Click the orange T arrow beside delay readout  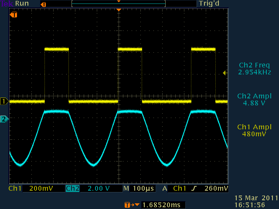click(129, 205)
